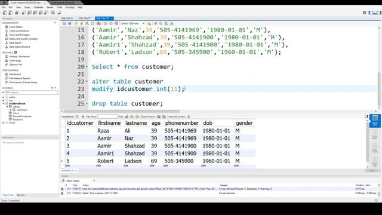Screen dimensions: 382x215
Task: Click the Reconnect to DBMS toolbar icon
Action: [x=59, y=13]
